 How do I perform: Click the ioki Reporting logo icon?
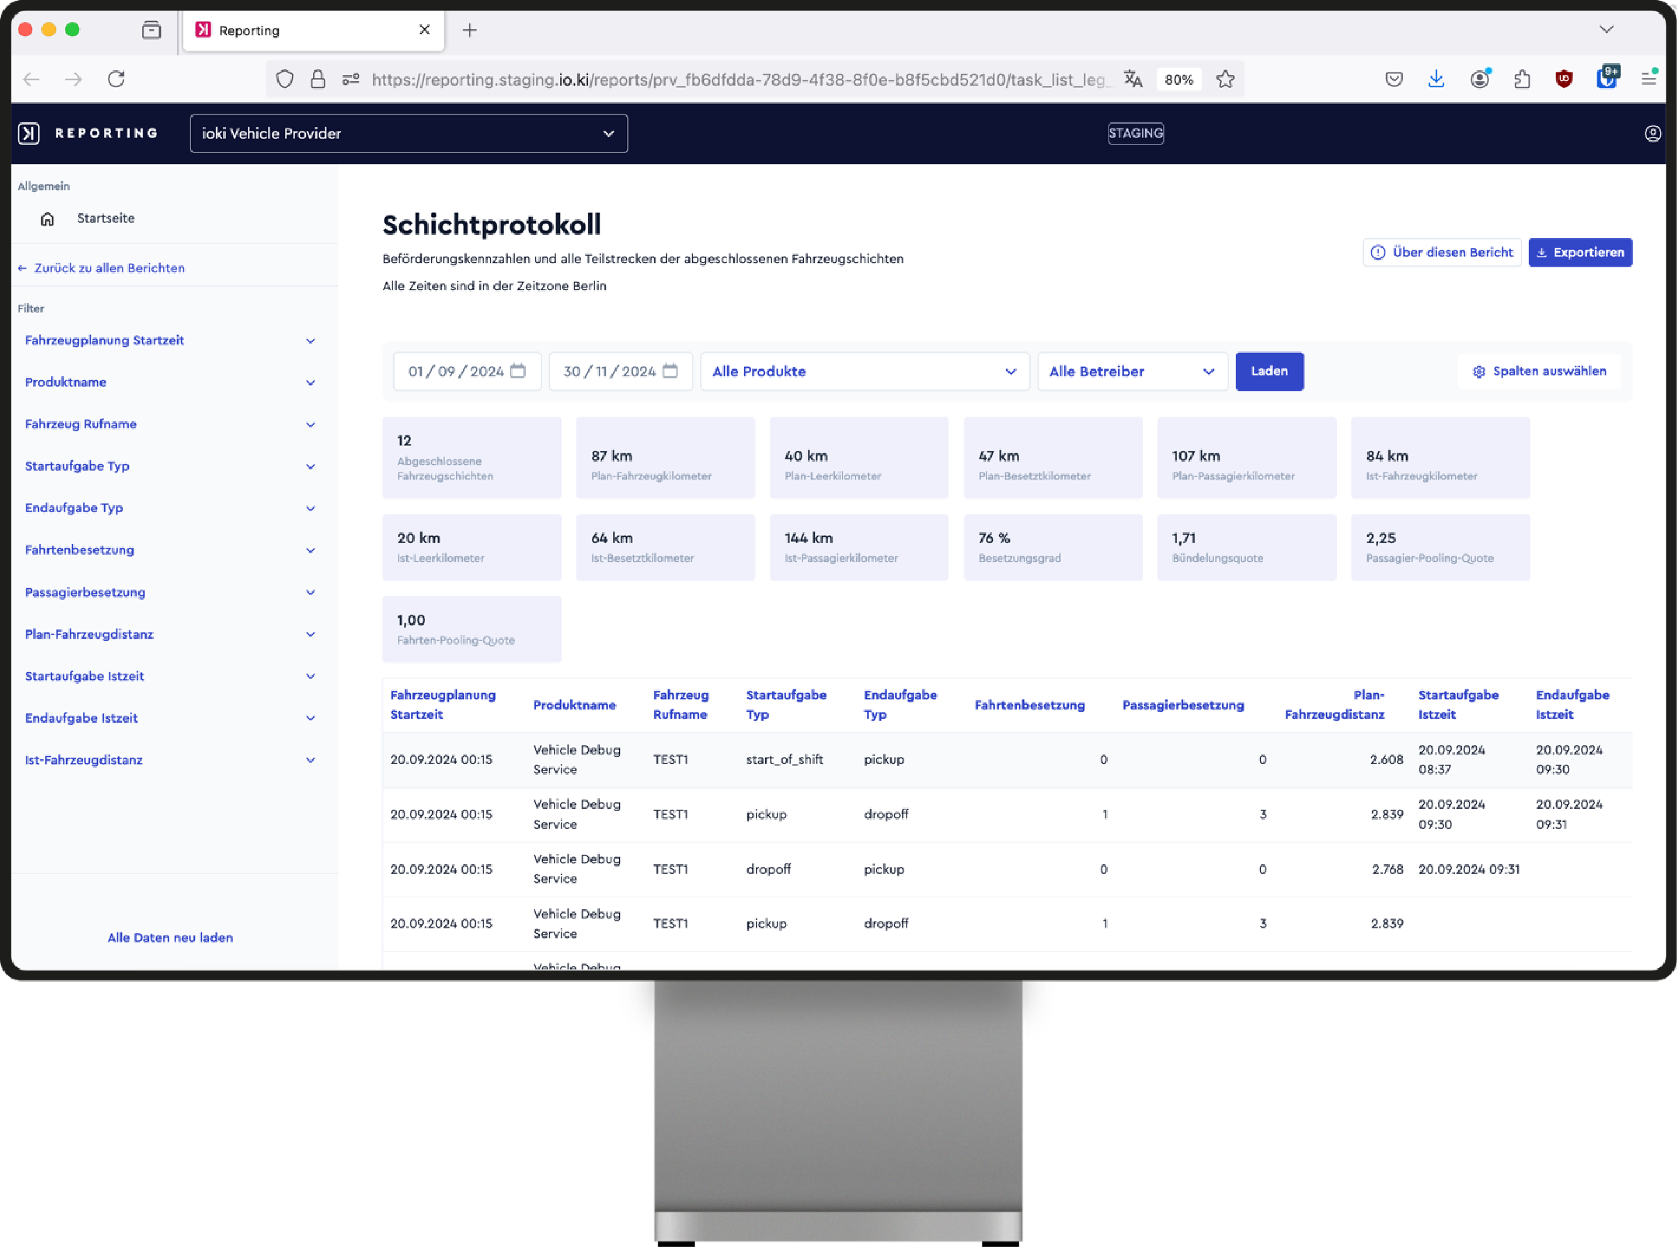click(29, 134)
